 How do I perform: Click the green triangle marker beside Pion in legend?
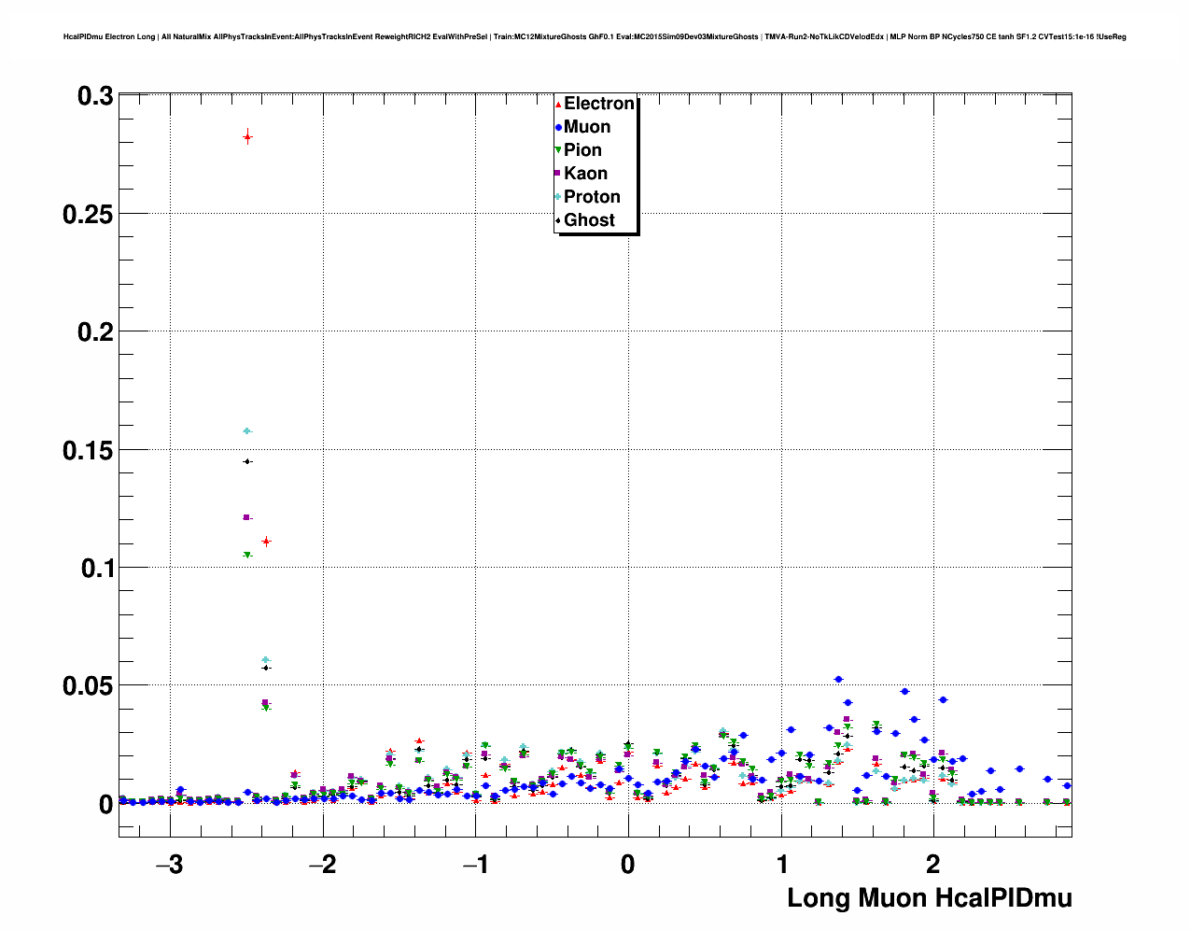point(558,150)
